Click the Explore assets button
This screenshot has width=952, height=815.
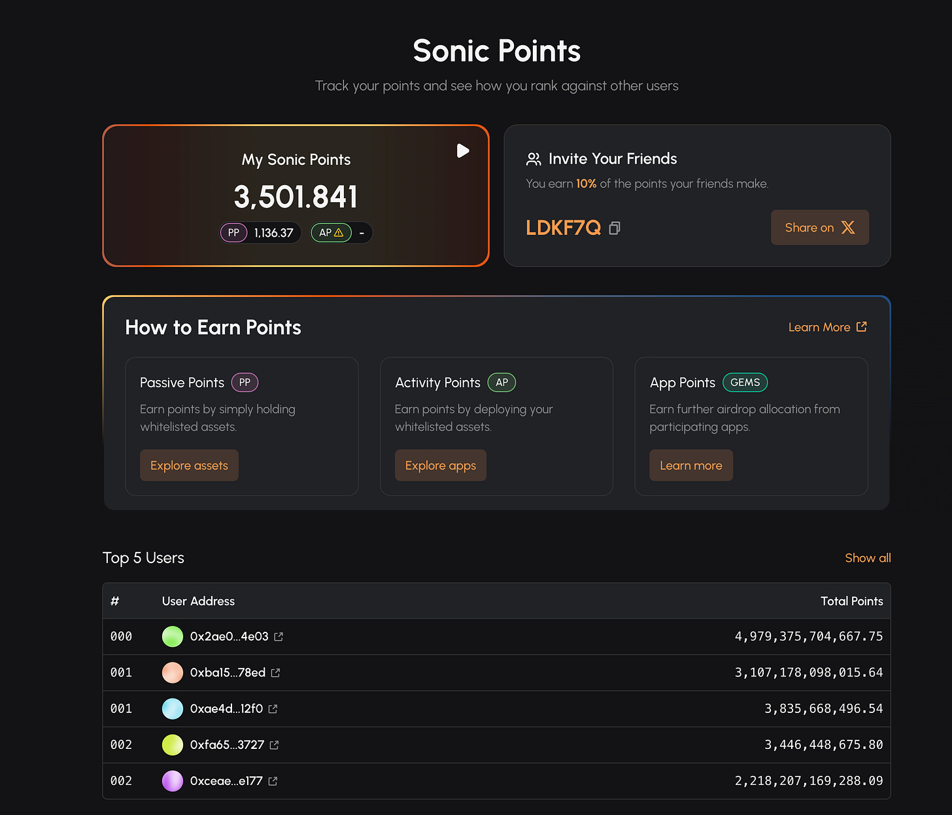tap(189, 465)
